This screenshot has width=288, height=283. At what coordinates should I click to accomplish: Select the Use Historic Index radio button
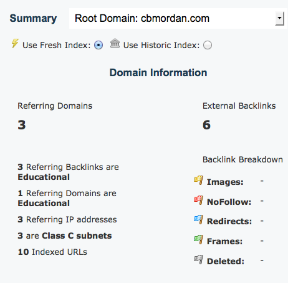coord(208,45)
